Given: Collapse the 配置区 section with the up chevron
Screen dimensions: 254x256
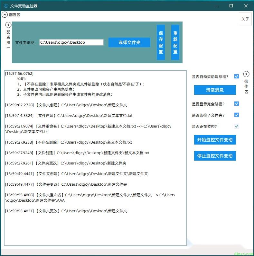Looking at the screenshot, I should [5, 15].
